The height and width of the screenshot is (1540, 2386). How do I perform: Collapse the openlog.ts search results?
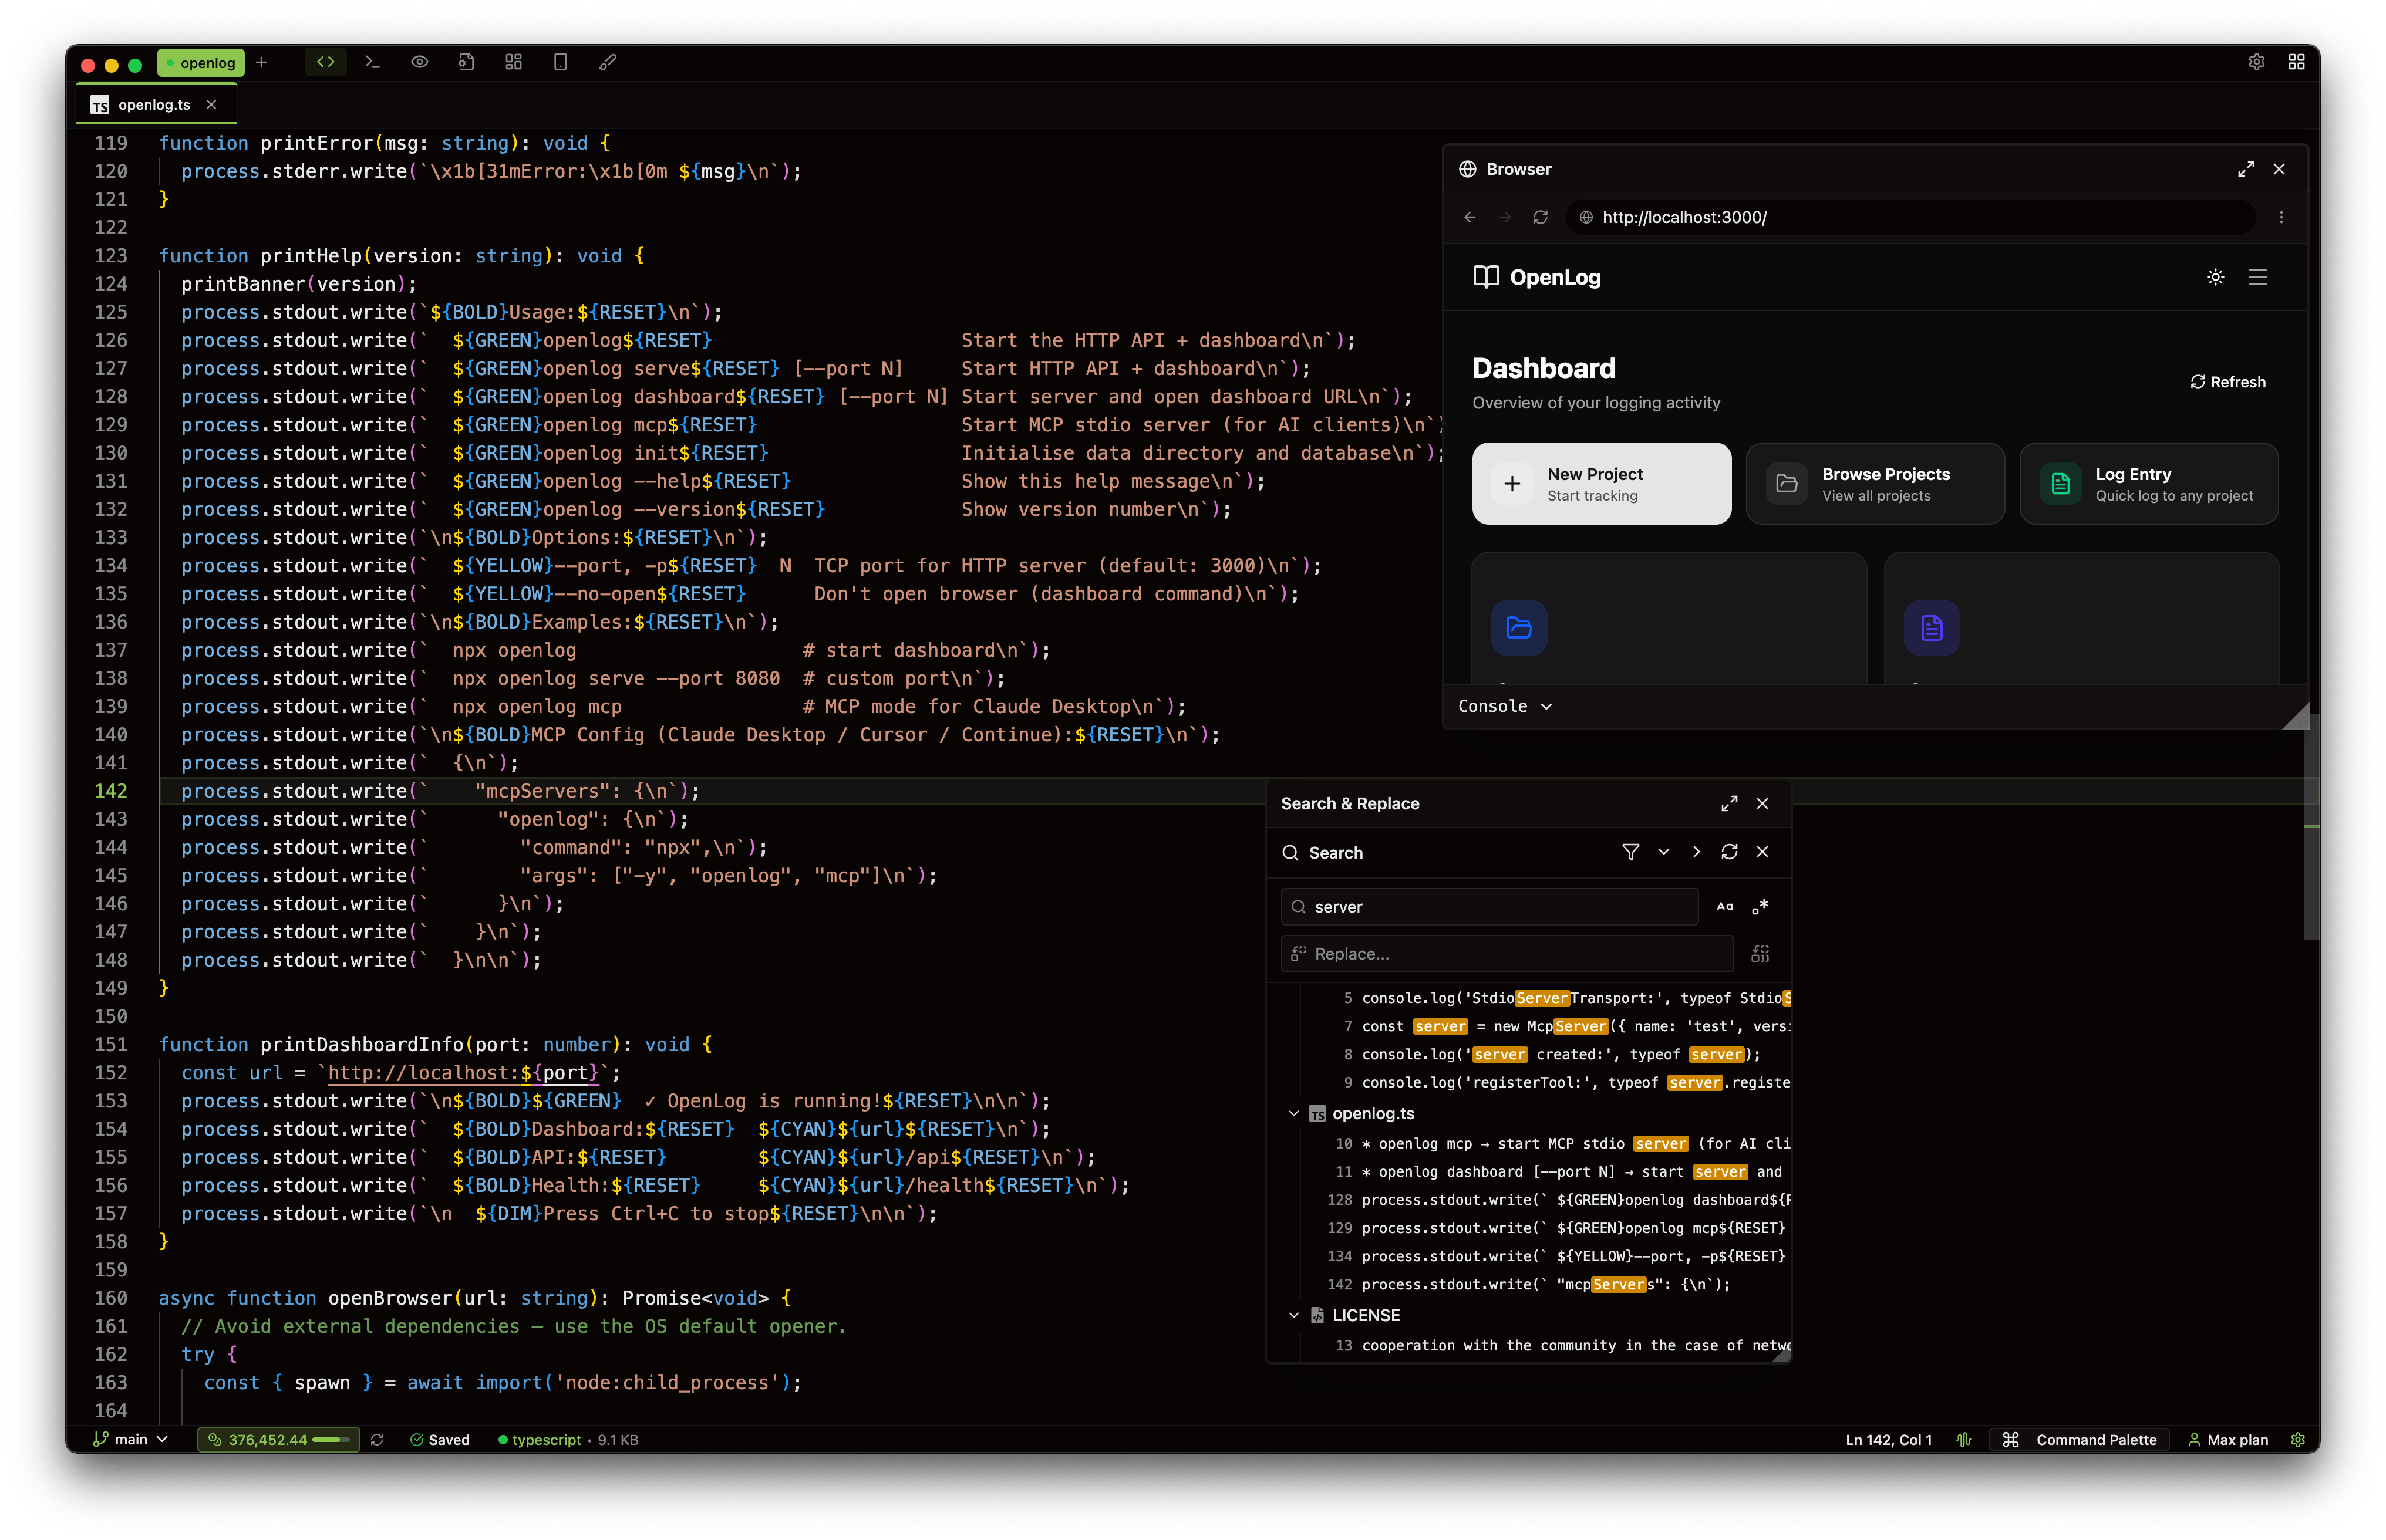[x=1293, y=1113]
